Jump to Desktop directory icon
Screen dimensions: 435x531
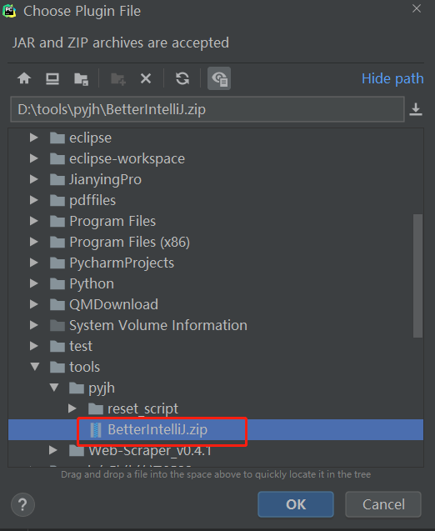point(52,78)
